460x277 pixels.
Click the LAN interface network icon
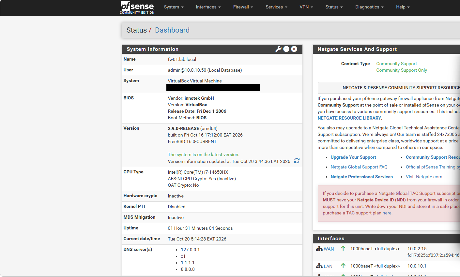[x=319, y=266]
